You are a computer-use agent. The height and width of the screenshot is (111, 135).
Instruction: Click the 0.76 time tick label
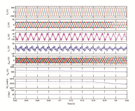(93, 100)
